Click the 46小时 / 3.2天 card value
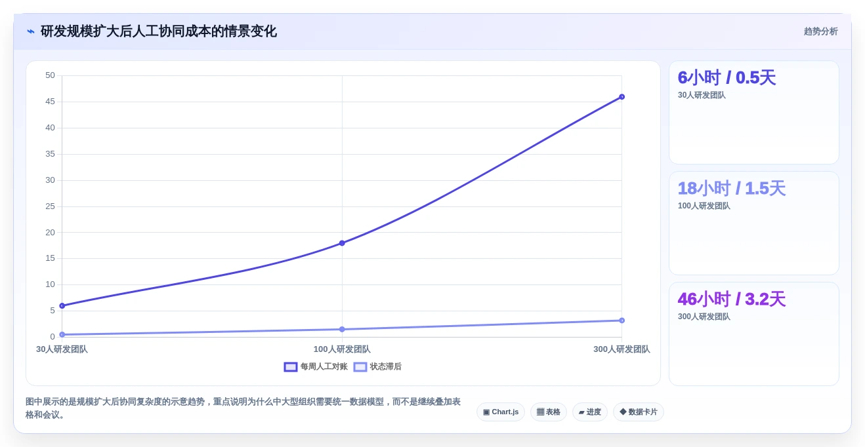The height and width of the screenshot is (447, 865). 731,300
